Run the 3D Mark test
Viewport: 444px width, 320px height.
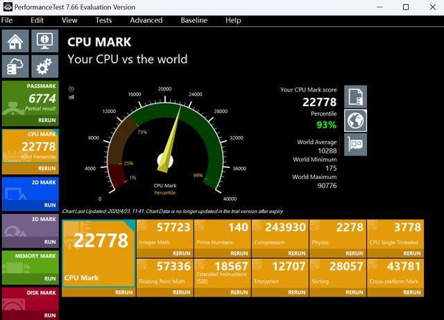[x=49, y=242]
